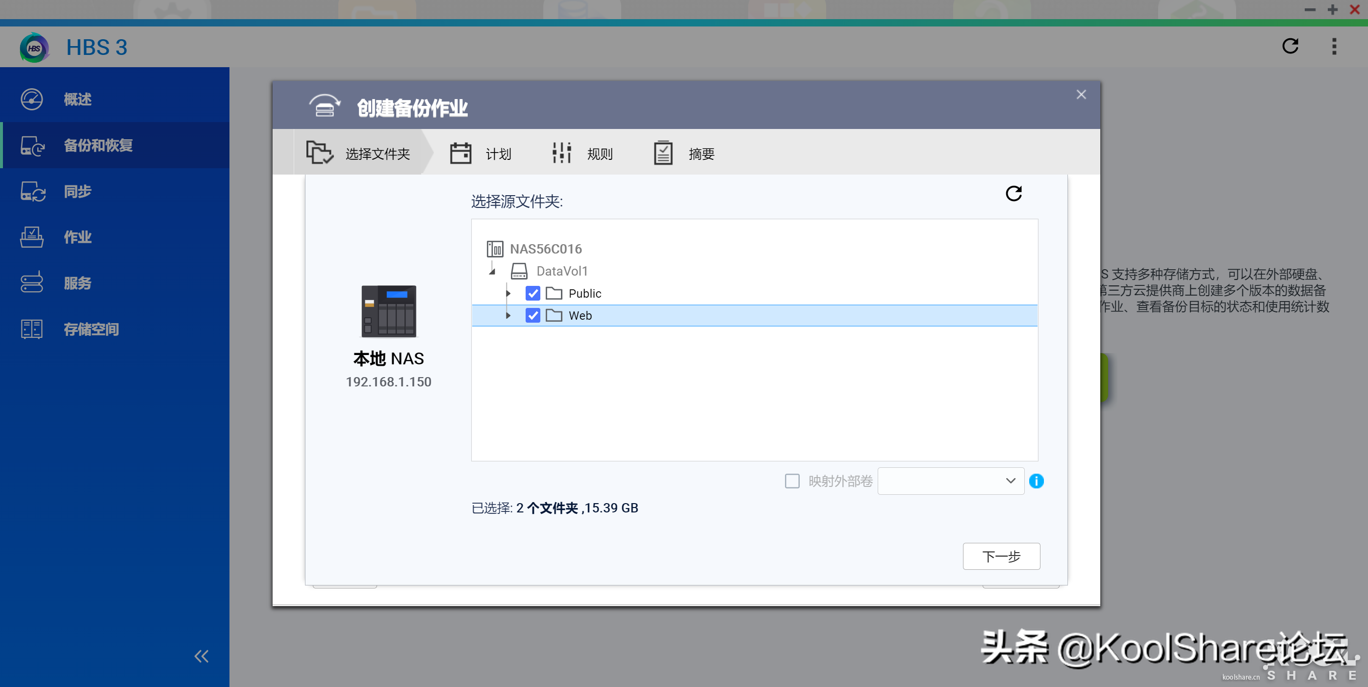Close the create backup job dialog
The height and width of the screenshot is (687, 1368).
[x=1081, y=95]
